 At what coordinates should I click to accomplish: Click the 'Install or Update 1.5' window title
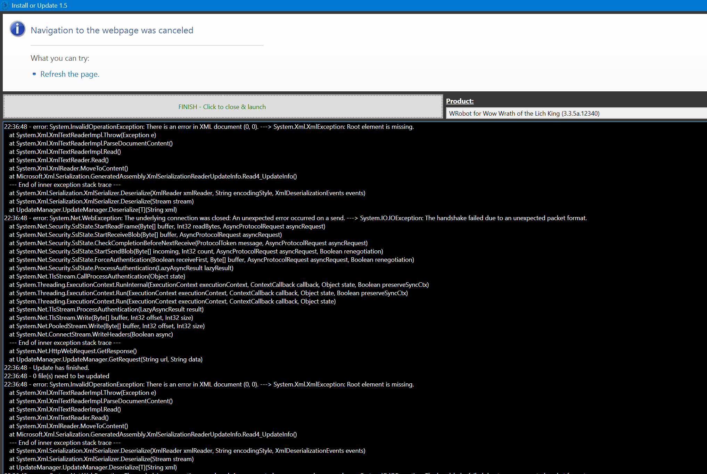pos(39,6)
